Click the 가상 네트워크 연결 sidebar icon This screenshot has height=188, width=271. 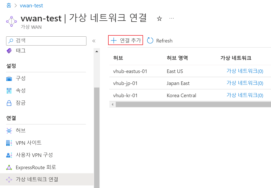9,180
